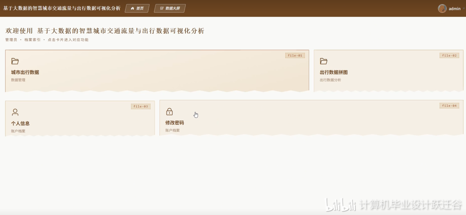Open the 数据大屏 navigation tab
Screen dimensions: 466x215
tap(170, 8)
